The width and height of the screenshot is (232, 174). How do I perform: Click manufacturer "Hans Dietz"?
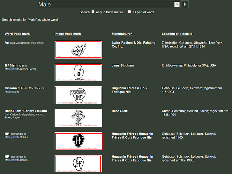pos(120,111)
